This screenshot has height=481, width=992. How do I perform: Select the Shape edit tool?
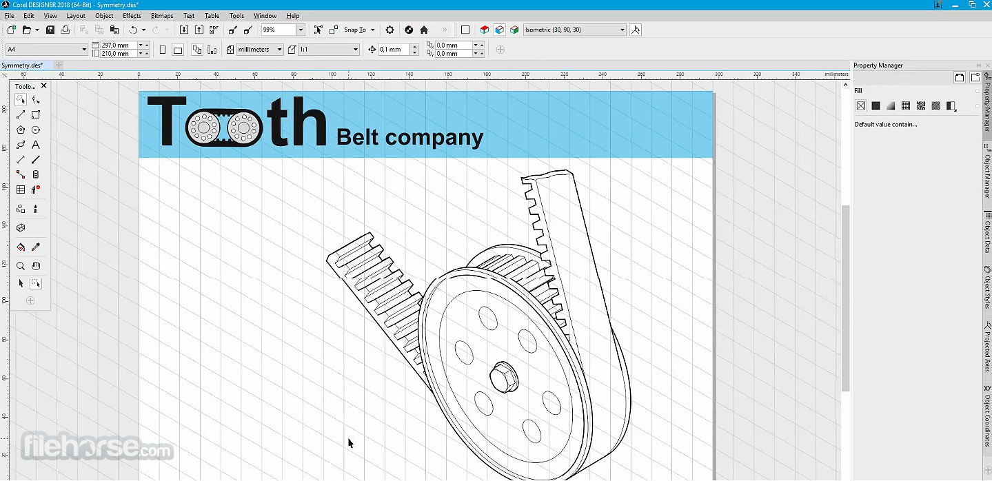click(x=36, y=100)
